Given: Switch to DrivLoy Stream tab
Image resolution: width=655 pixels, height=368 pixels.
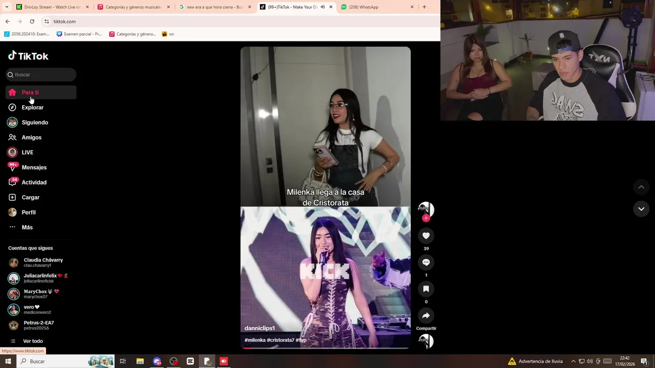Looking at the screenshot, I should (x=52, y=7).
